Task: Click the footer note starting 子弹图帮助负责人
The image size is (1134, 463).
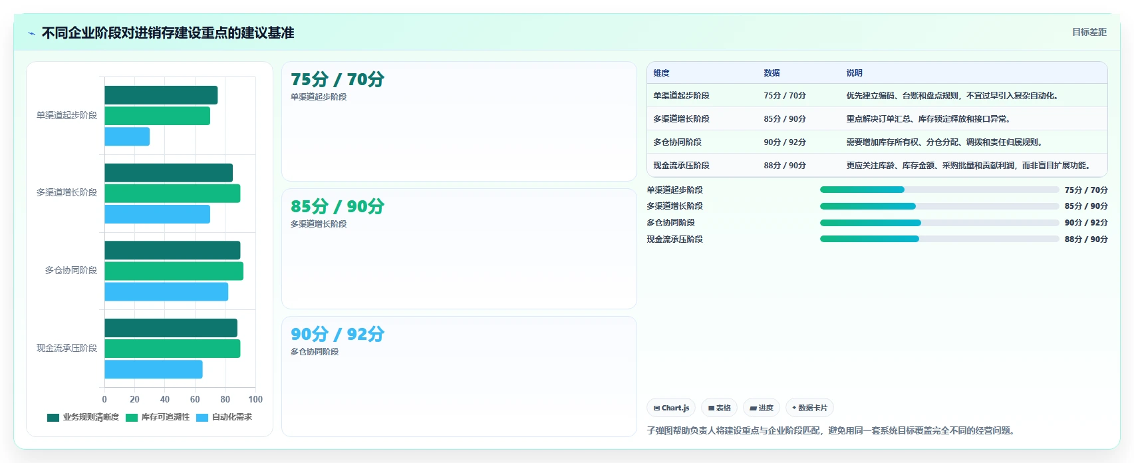Action: click(832, 431)
